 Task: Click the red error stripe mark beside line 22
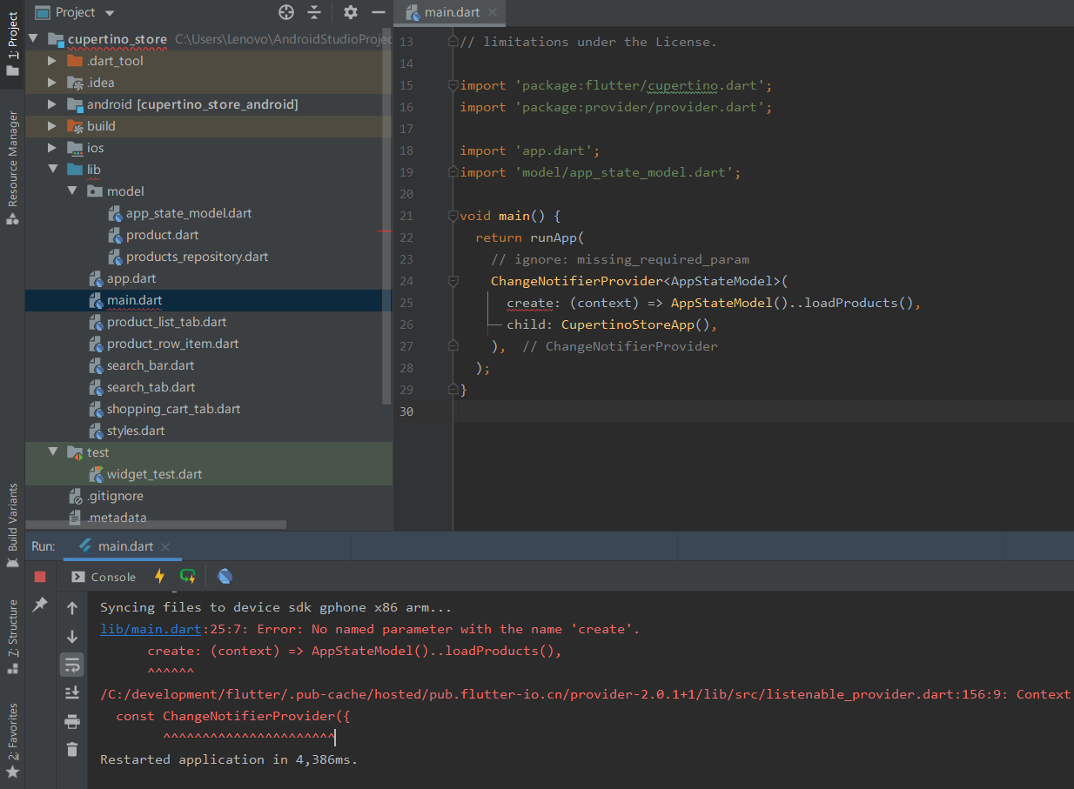pyautogui.click(x=386, y=231)
